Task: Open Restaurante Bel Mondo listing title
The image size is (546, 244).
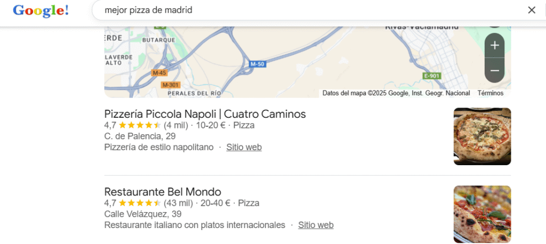Action: click(x=163, y=192)
